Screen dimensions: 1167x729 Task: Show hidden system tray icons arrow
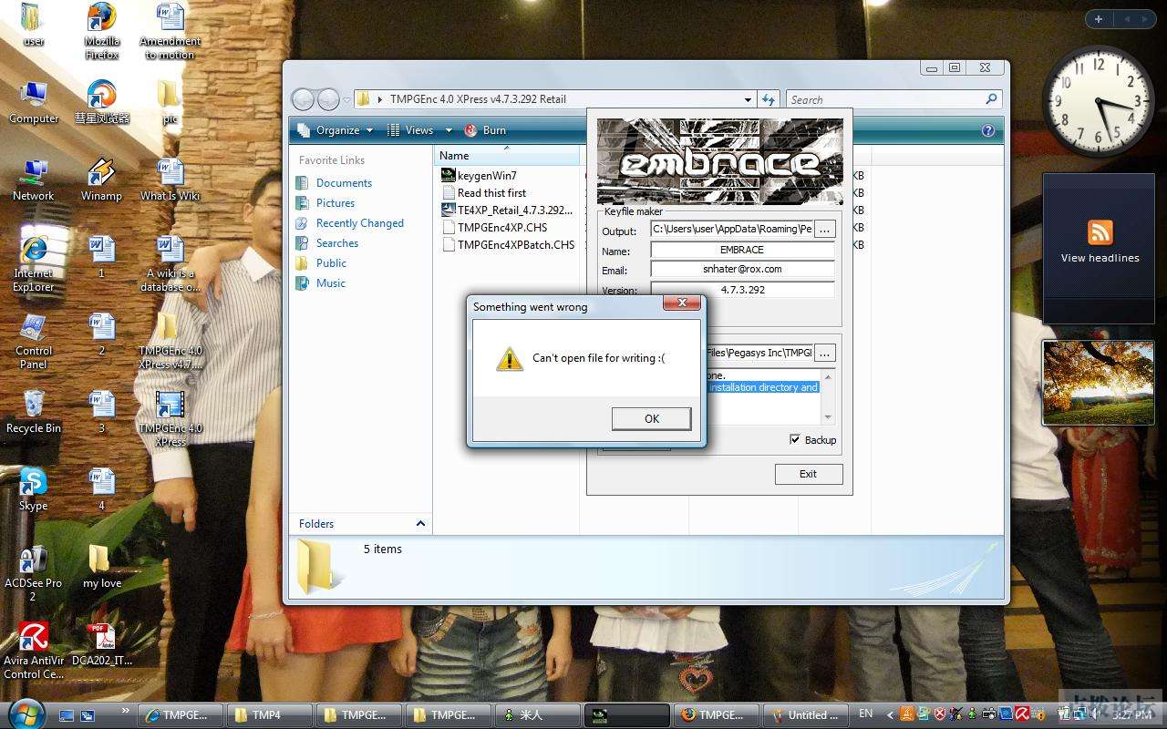tap(890, 714)
